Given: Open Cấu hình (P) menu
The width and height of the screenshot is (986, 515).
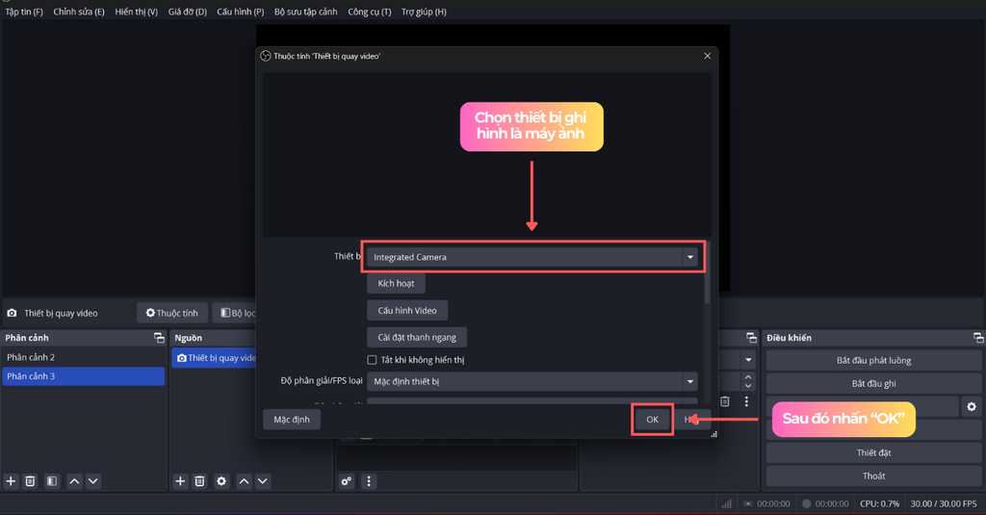Looking at the screenshot, I should (240, 12).
